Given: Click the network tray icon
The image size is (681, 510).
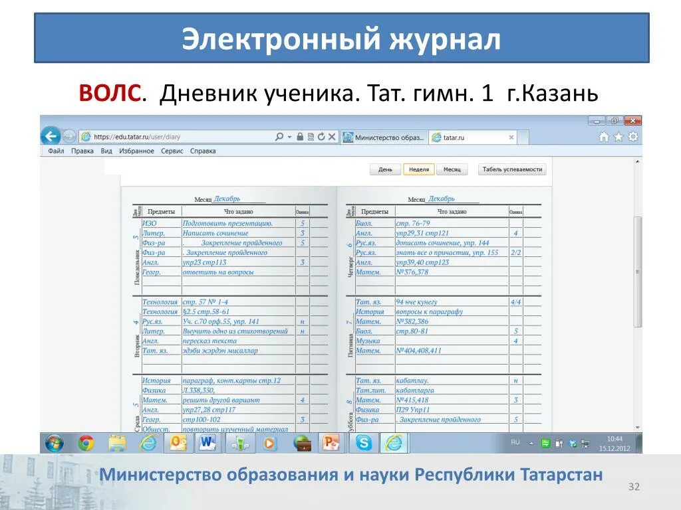Looking at the screenshot, I should (586, 444).
